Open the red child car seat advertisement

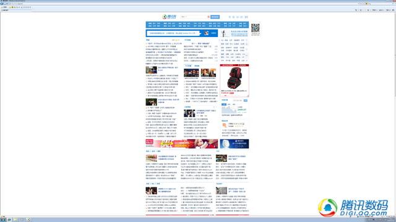tap(235, 81)
